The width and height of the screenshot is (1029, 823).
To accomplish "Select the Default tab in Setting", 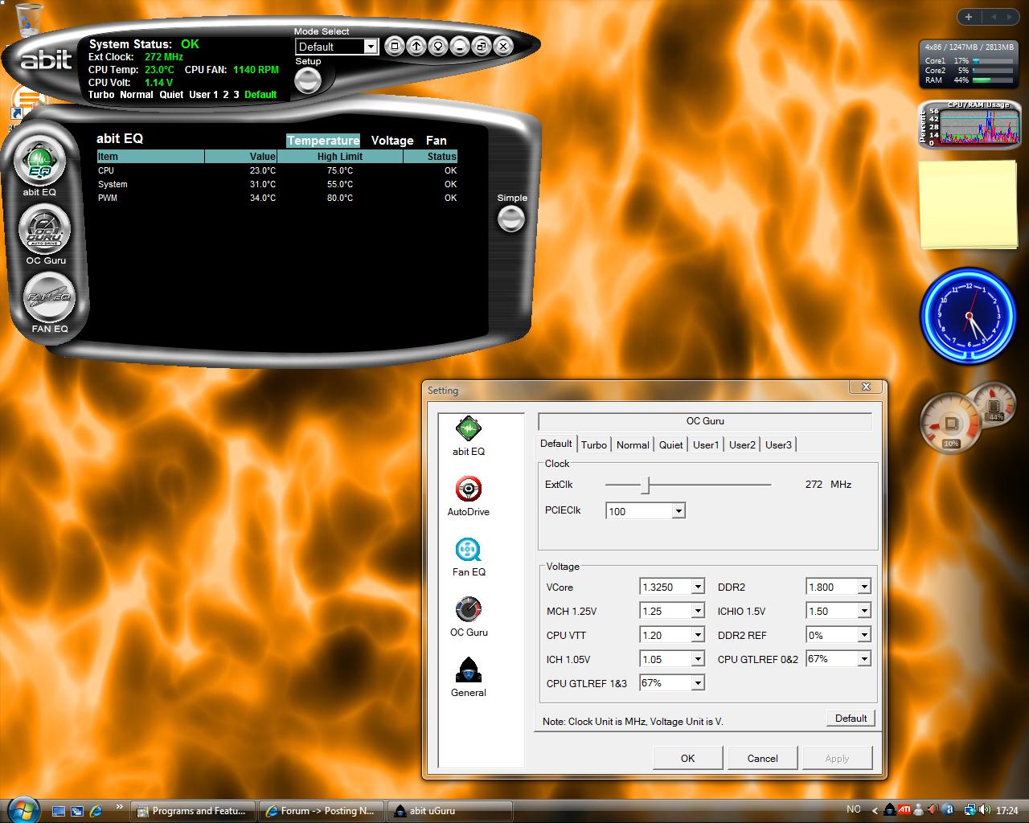I will (555, 444).
